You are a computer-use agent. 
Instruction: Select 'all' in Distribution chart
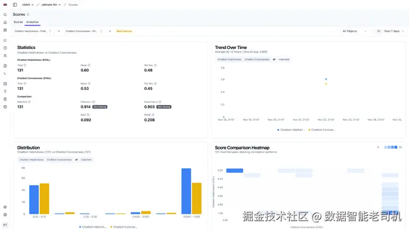(76, 160)
